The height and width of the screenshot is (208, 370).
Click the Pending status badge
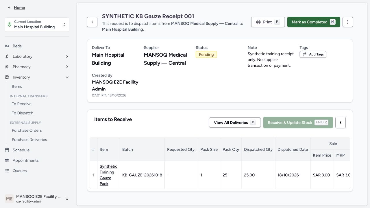(206, 55)
